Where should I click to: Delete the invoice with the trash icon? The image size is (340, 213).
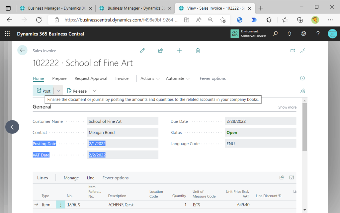198,51
